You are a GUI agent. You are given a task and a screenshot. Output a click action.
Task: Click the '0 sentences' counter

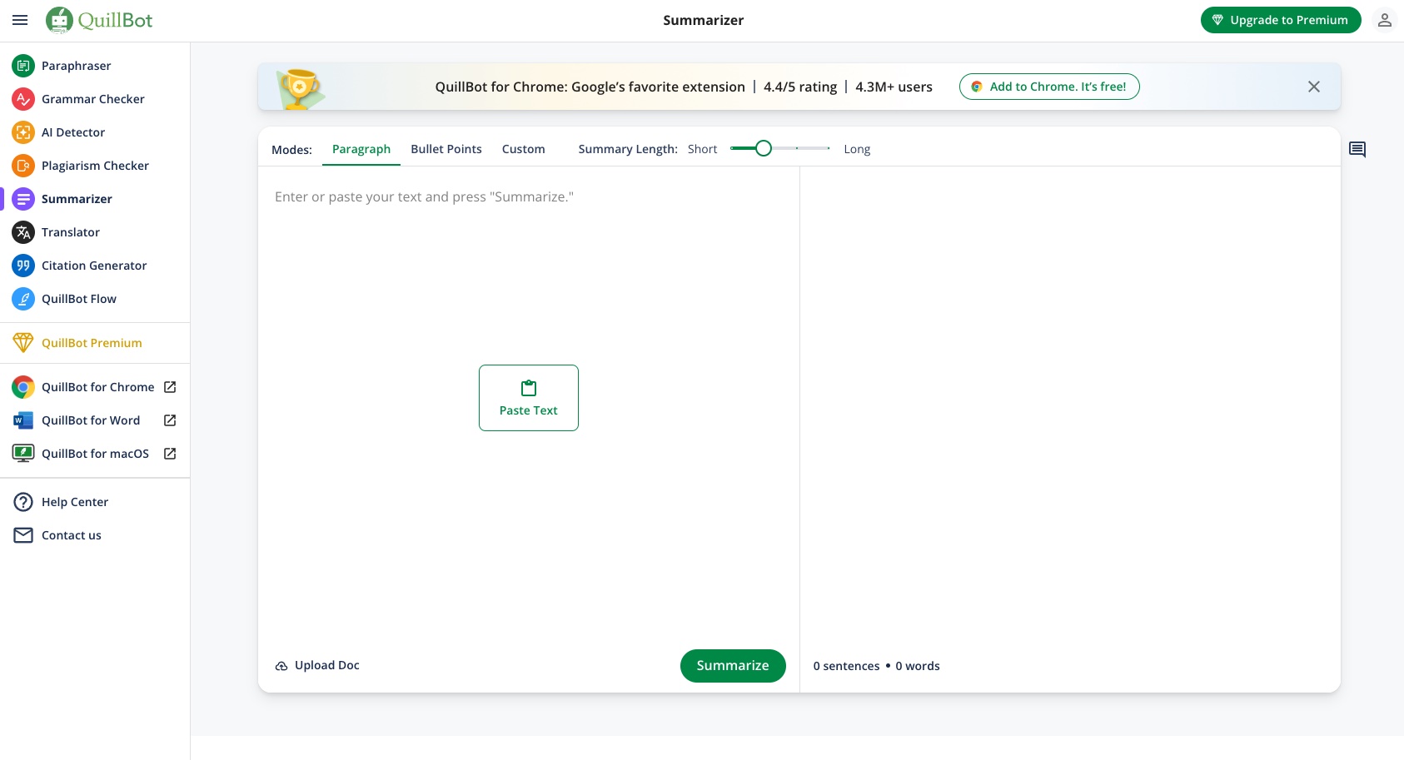(846, 666)
